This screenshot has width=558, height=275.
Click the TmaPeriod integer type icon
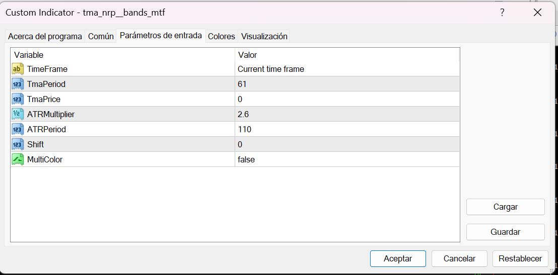18,84
